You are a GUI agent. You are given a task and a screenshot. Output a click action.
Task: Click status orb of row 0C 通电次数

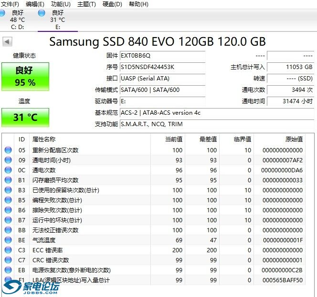click(x=8, y=170)
